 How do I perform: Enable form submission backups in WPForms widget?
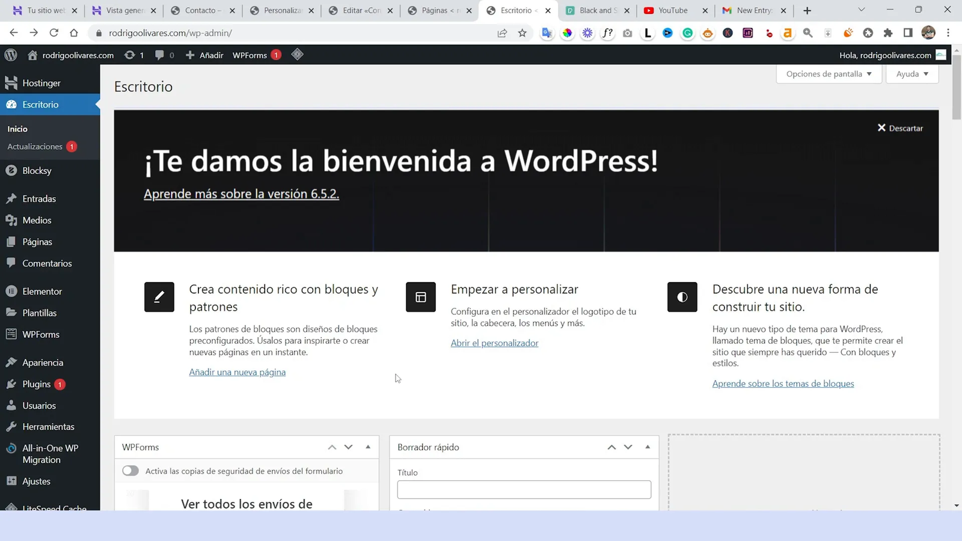130,471
